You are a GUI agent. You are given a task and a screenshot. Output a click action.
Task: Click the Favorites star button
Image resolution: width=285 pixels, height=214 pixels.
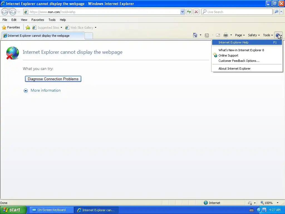point(11,27)
